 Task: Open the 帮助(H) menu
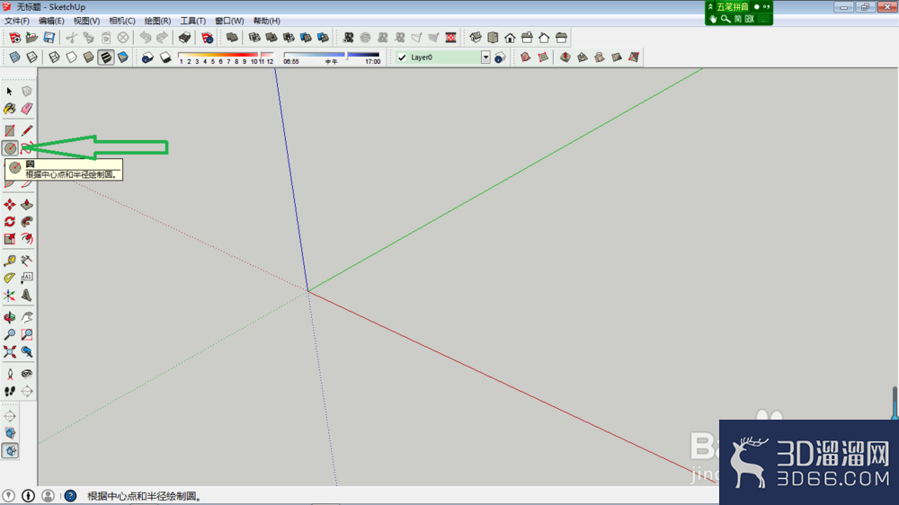(267, 21)
